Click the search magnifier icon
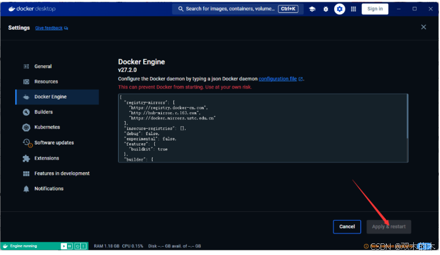The height and width of the screenshot is (255, 440). pos(180,9)
